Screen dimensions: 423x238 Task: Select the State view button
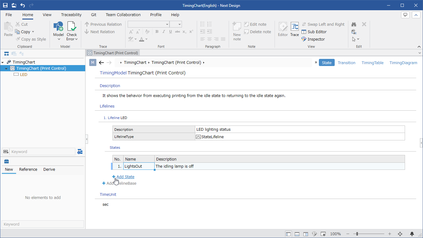327,63
